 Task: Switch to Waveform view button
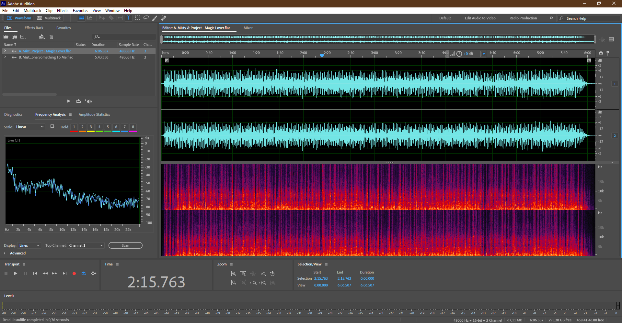coord(19,18)
